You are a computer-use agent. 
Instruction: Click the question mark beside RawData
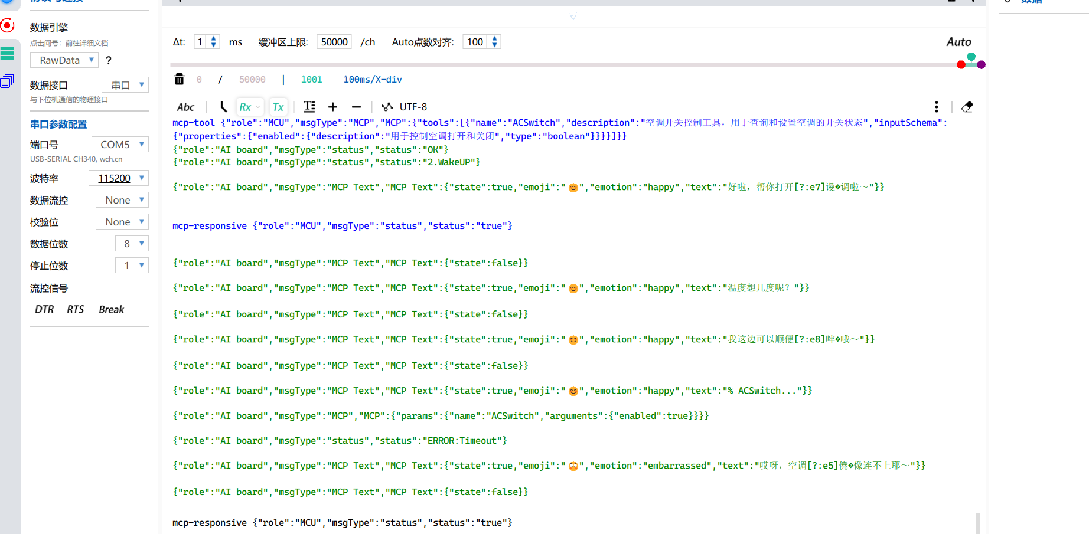coord(108,60)
